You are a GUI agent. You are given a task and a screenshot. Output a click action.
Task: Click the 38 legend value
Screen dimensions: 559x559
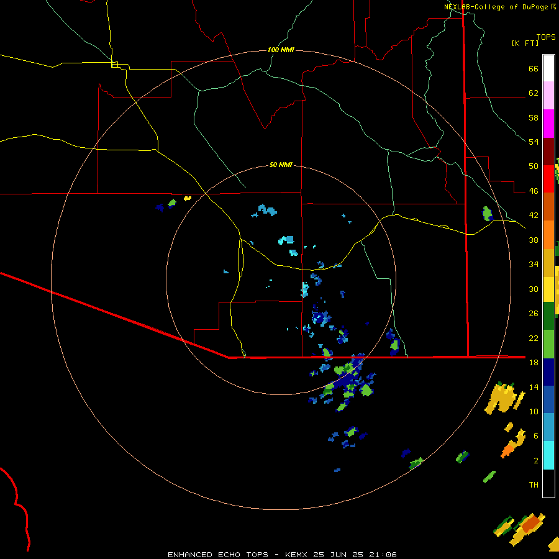pyautogui.click(x=534, y=240)
